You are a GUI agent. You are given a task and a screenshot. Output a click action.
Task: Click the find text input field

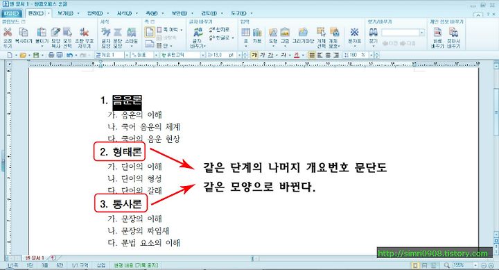tap(401, 33)
